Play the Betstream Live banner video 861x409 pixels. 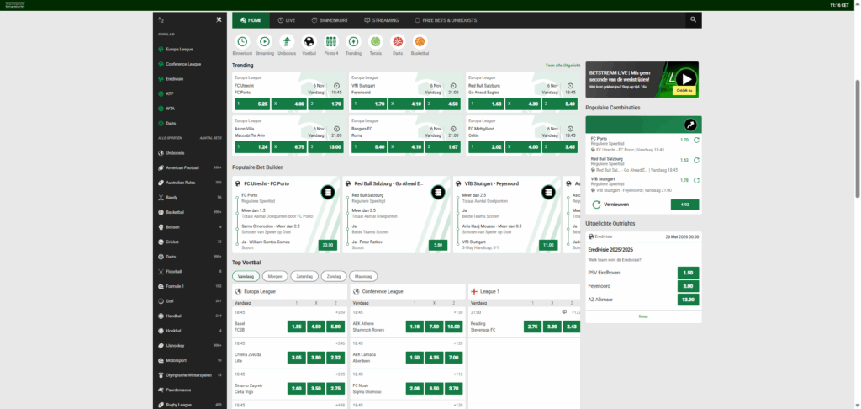point(686,78)
